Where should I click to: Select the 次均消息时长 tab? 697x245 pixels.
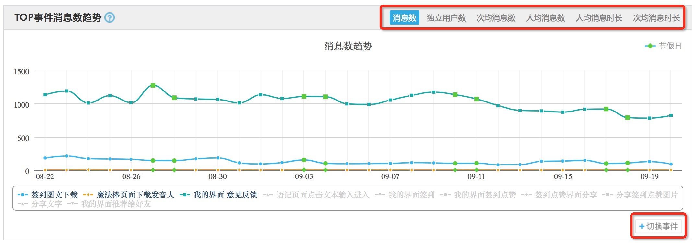[x=656, y=18]
